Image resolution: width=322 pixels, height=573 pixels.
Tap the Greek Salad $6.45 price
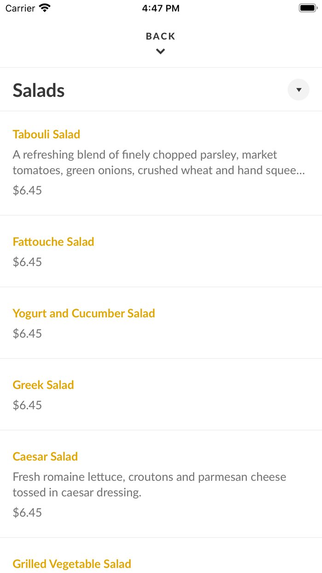[x=27, y=405]
